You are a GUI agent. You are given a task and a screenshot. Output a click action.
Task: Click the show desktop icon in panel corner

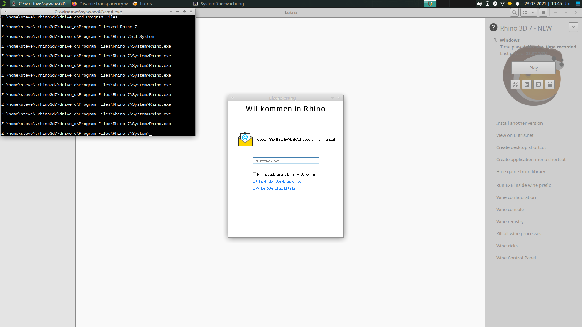click(x=578, y=4)
